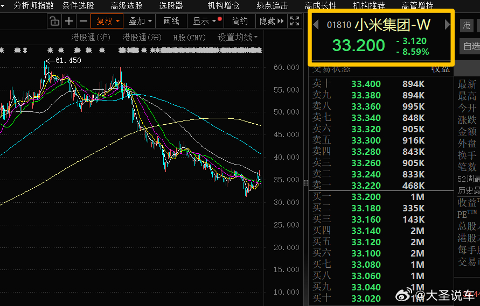Select 卖一 price 33.220
The image size is (480, 306).
tap(366, 186)
